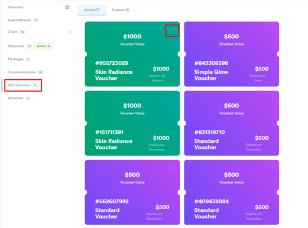
Task: Open Packages in the sidebar
Action: tap(15, 59)
